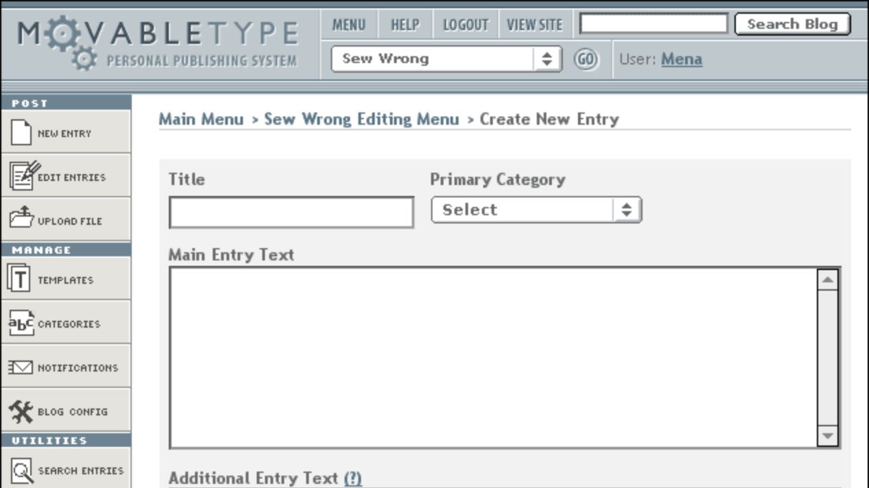Open Edit Entries via its pencil icon
Viewport: 869px width, 488px height.
coord(24,176)
